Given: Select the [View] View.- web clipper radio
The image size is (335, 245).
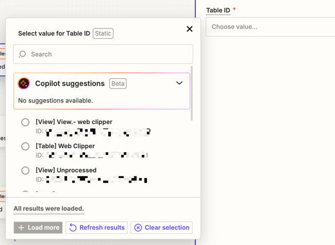Looking at the screenshot, I should coord(25,122).
